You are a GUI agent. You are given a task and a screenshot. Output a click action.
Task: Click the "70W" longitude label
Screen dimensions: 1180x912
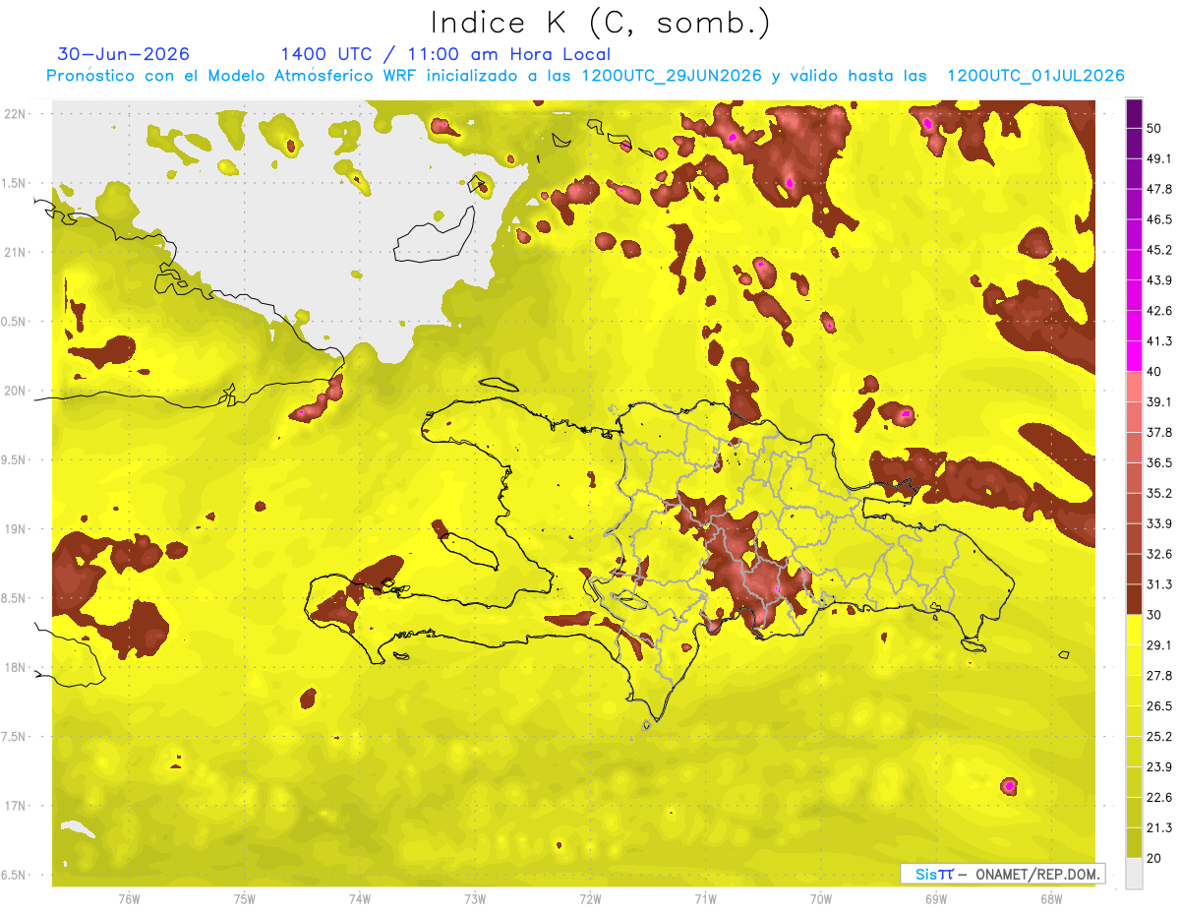pos(820,898)
